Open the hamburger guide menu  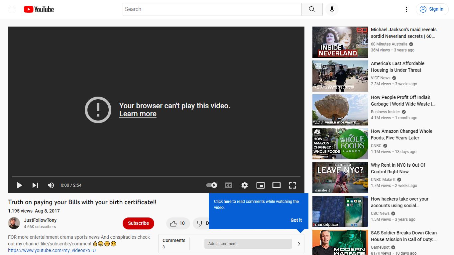[x=12, y=9]
